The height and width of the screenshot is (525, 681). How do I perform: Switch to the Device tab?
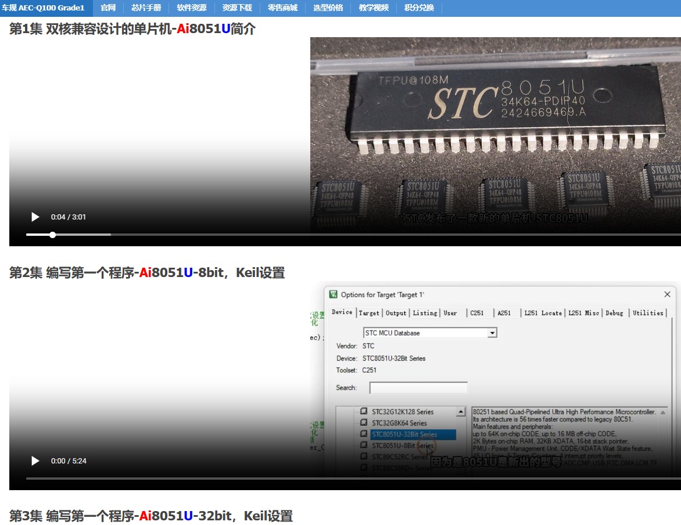[342, 312]
